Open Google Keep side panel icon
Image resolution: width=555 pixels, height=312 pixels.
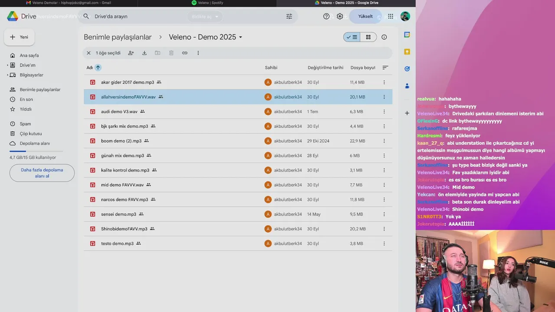(407, 52)
